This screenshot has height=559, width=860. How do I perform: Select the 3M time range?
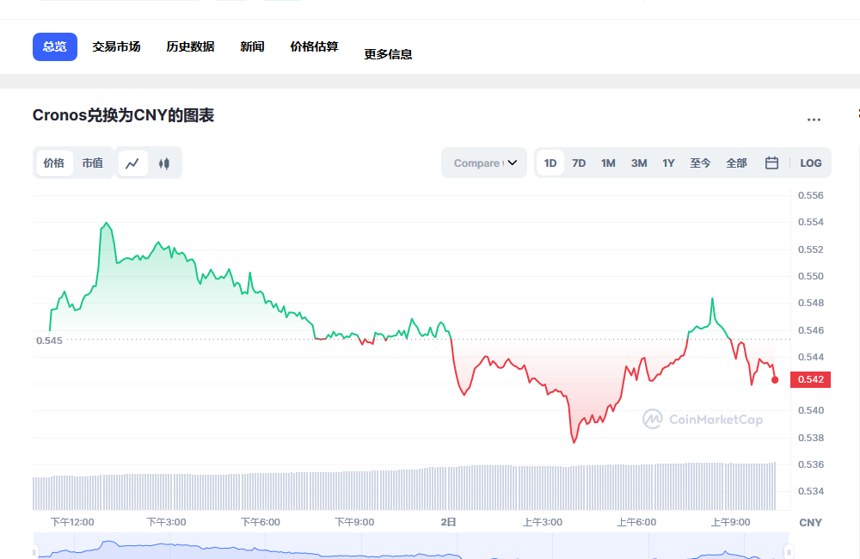[x=639, y=163]
